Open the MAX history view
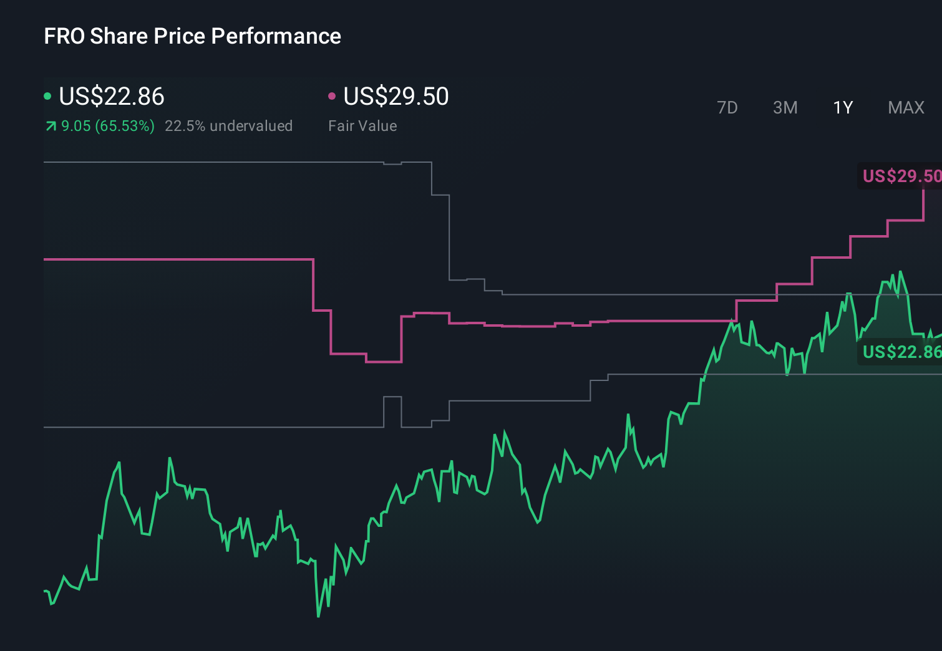This screenshot has width=942, height=651. (905, 107)
